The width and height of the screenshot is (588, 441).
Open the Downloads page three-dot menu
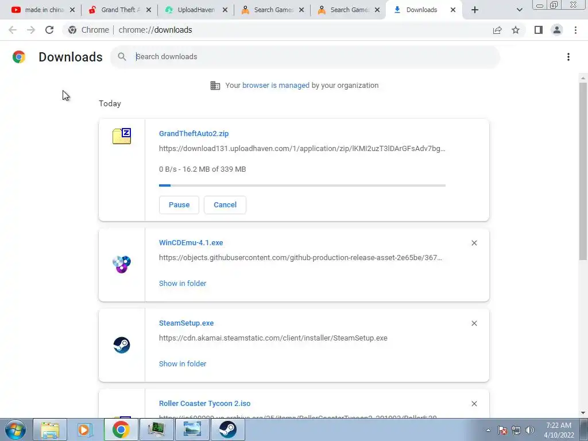tap(568, 57)
